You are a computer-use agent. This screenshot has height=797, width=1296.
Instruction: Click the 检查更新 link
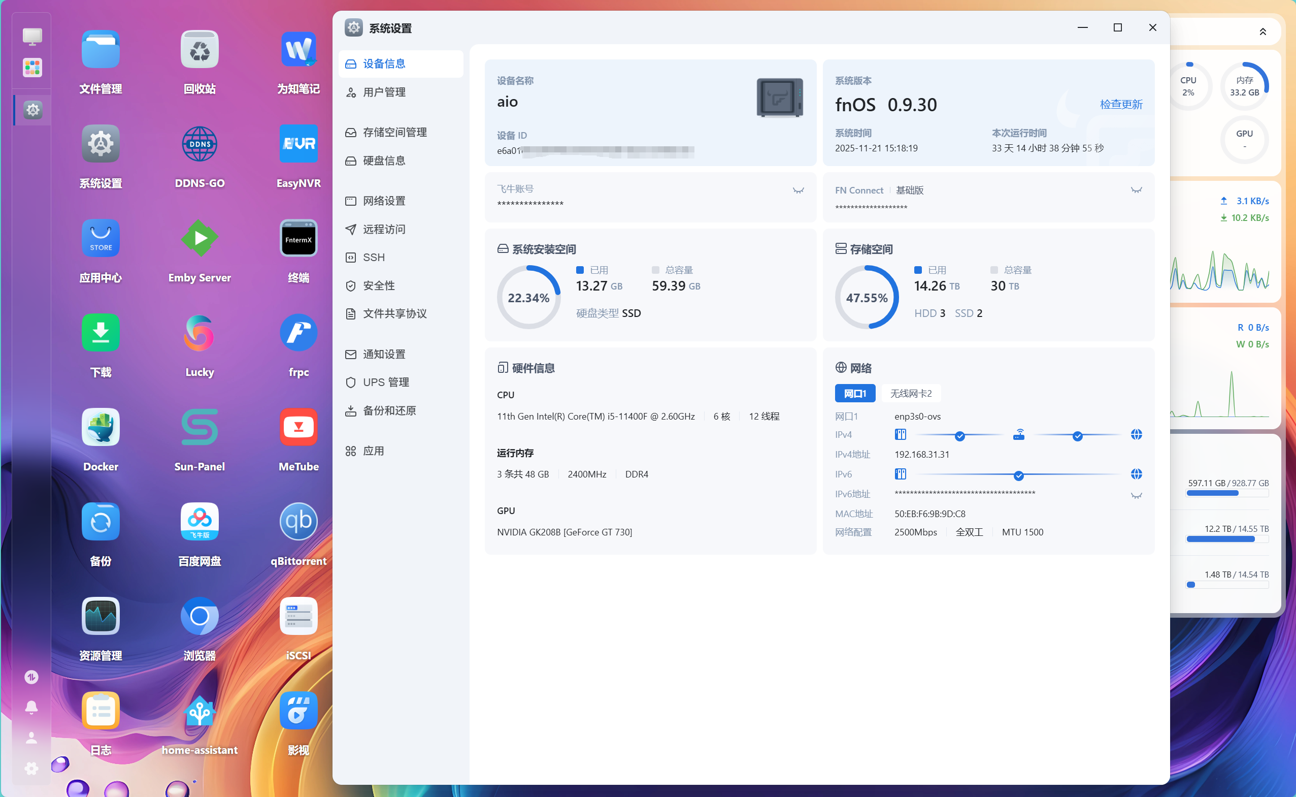1121,104
